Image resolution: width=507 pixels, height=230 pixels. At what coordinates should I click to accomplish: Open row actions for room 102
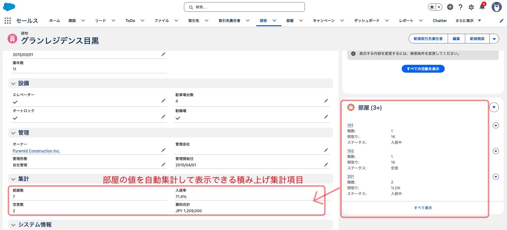(x=496, y=151)
